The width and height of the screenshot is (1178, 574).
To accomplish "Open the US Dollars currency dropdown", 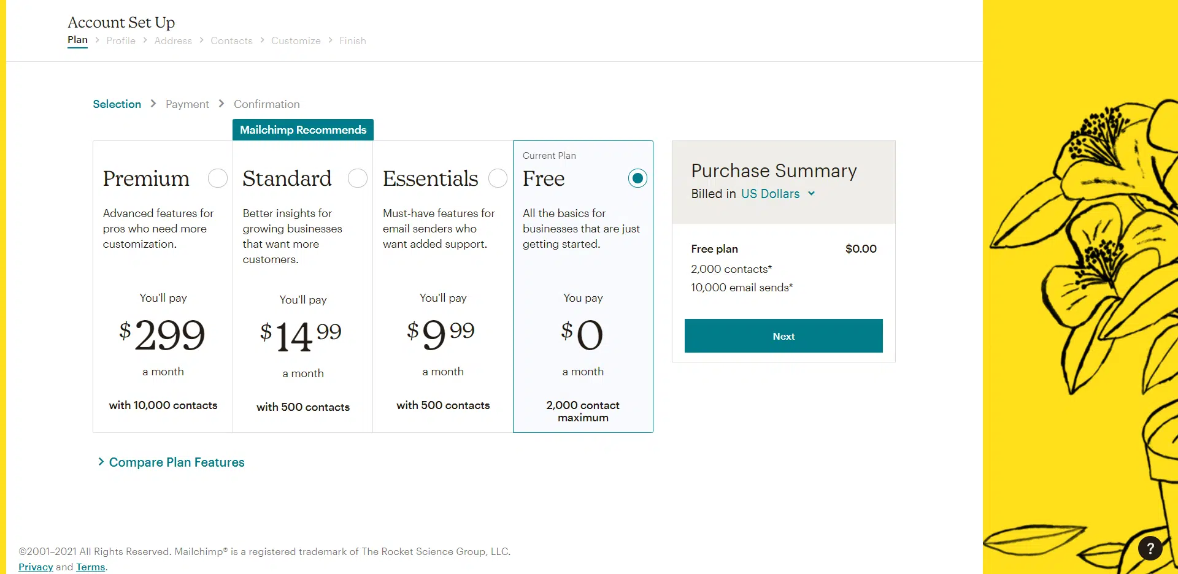I will click(x=777, y=194).
